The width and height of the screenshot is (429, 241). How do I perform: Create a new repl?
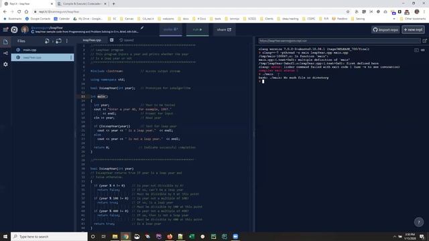(x=413, y=29)
